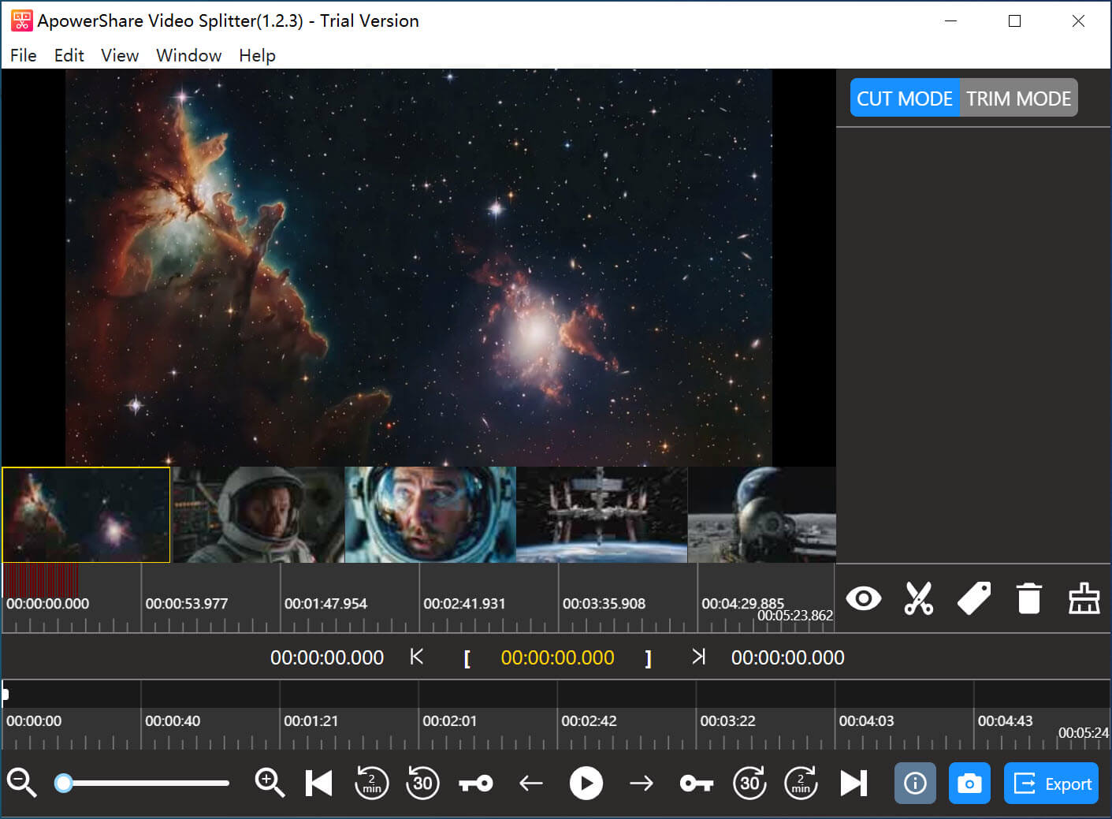Select the space station thumbnail
Screen dimensions: 1112x819
coord(601,515)
